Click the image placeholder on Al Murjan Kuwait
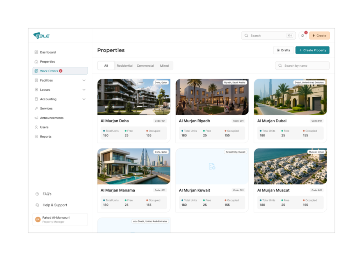Viewport: 363px width, 261px height. pyautogui.click(x=212, y=166)
